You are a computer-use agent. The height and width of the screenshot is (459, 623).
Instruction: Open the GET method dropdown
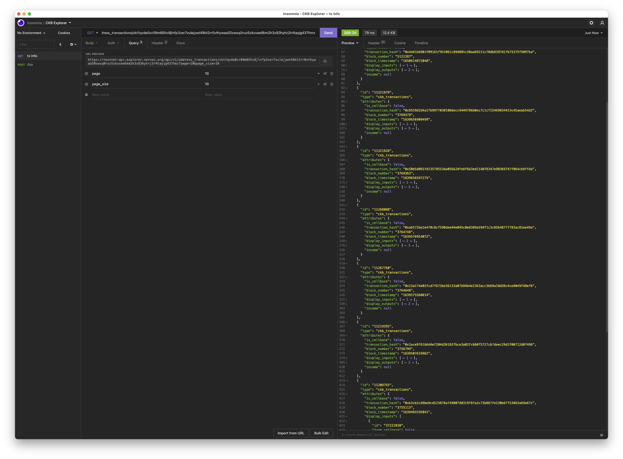93,33
